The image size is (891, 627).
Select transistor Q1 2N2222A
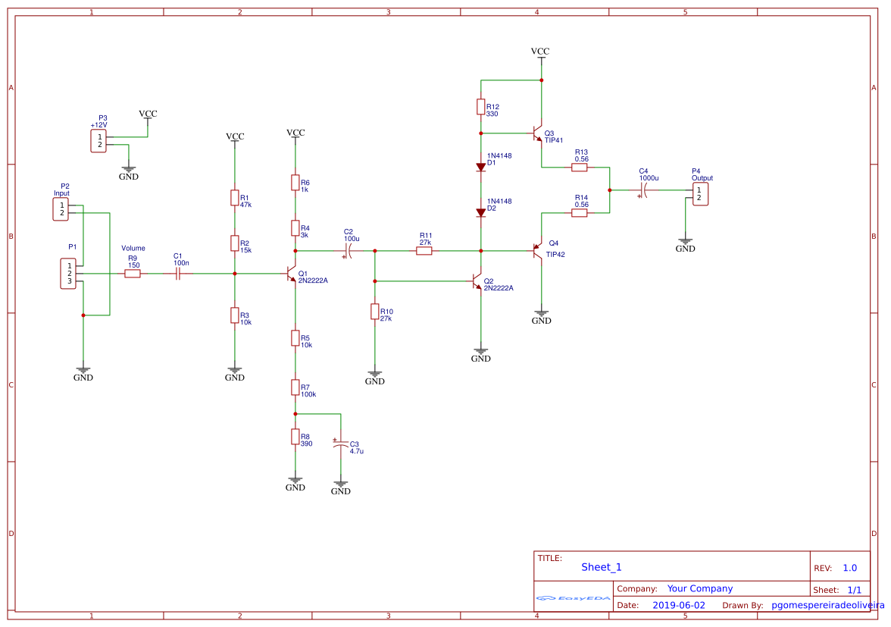[292, 273]
